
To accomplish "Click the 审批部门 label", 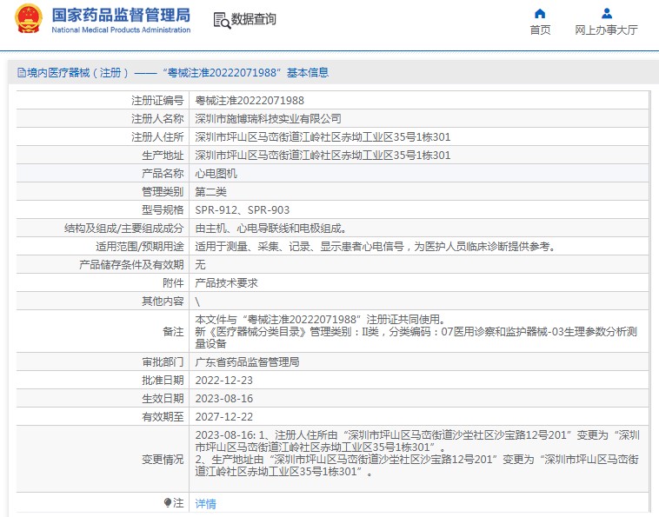I will pos(163,362).
